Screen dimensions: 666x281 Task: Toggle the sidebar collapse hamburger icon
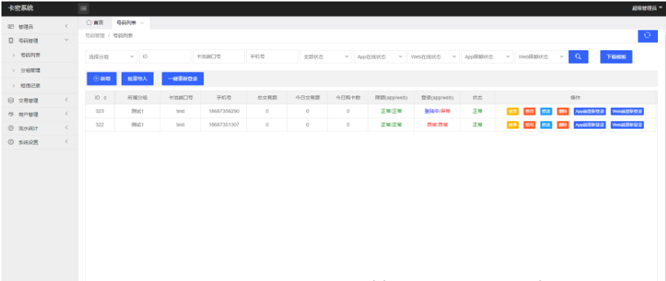pos(84,8)
